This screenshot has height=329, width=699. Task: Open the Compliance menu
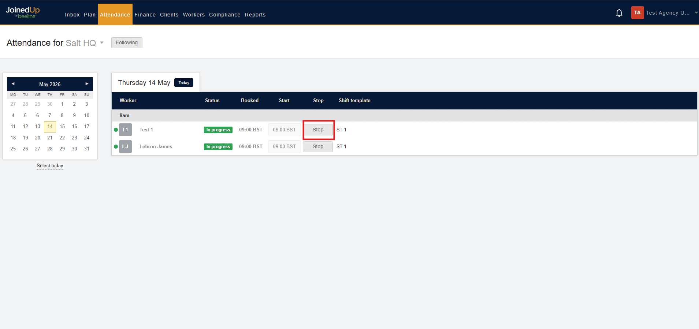[225, 15]
